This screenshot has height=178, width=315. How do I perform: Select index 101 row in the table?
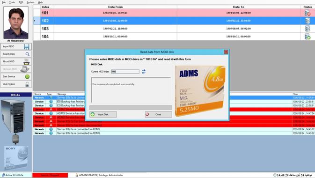point(174,13)
